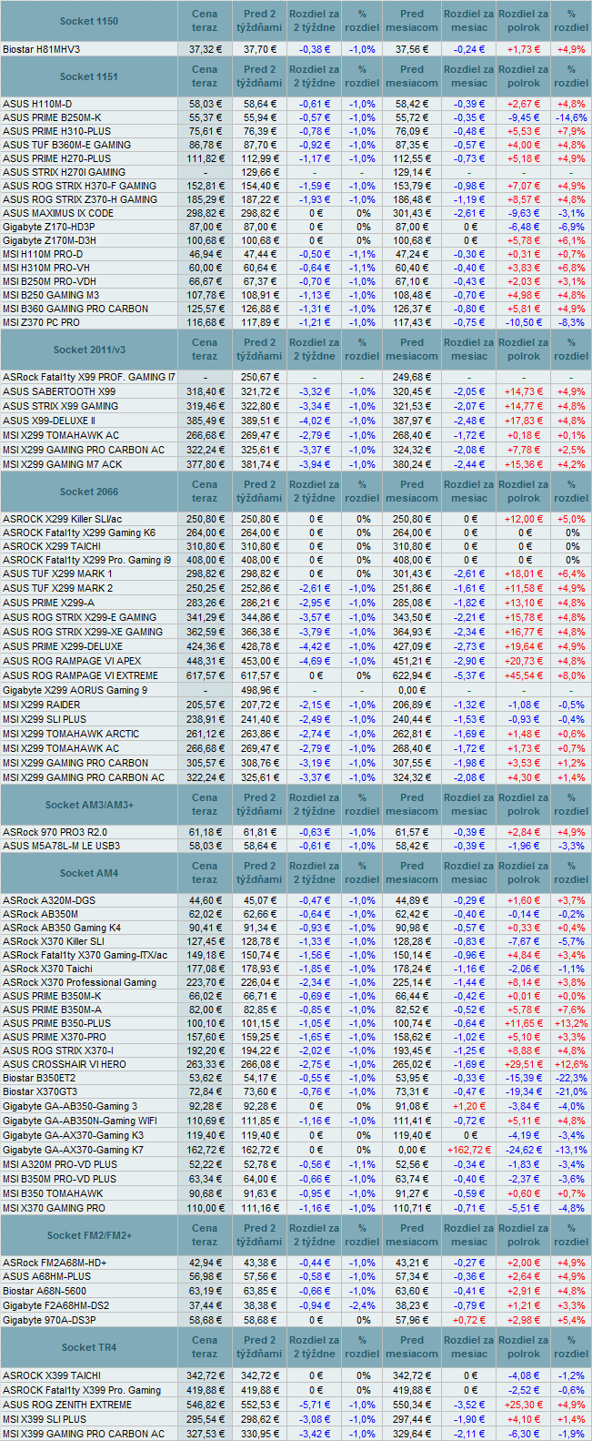Click ASRock Fatal1ty X99 PROF. GAMING I7 name
The image size is (592, 1441).
coord(90,377)
